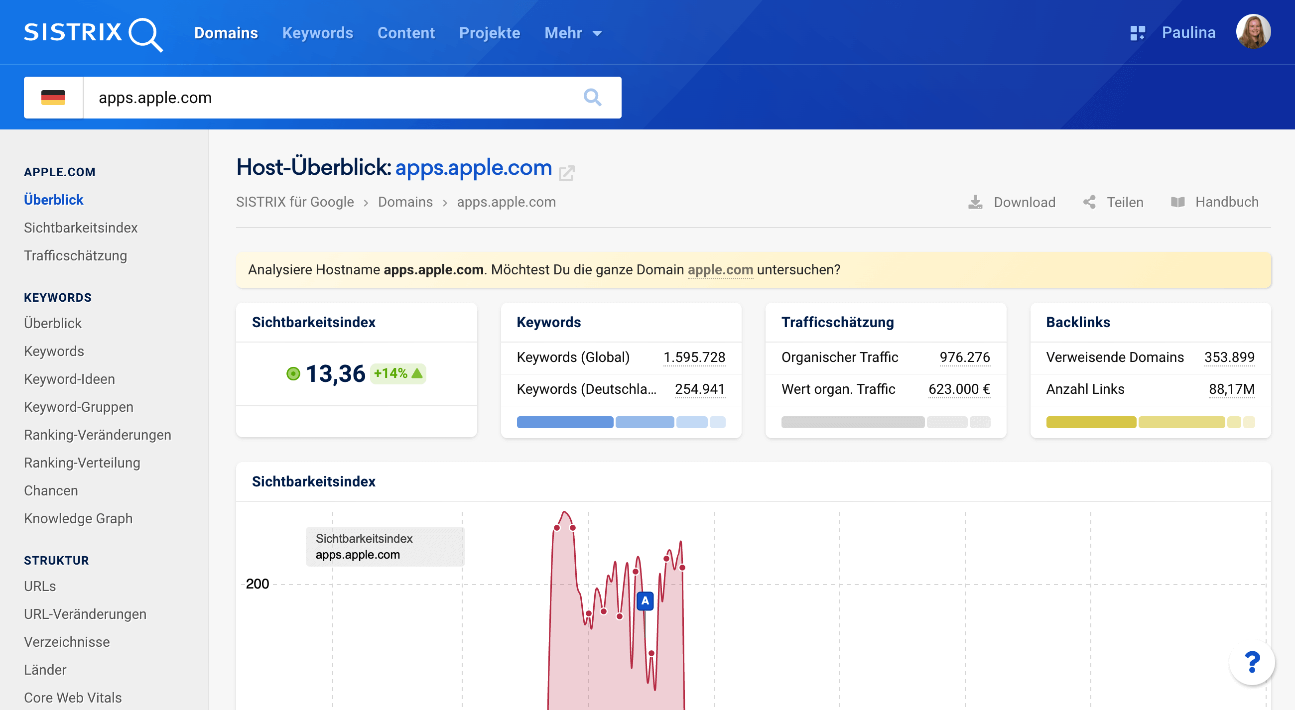Switch to the Keywords top navigation tab
The width and height of the screenshot is (1295, 710).
click(317, 33)
